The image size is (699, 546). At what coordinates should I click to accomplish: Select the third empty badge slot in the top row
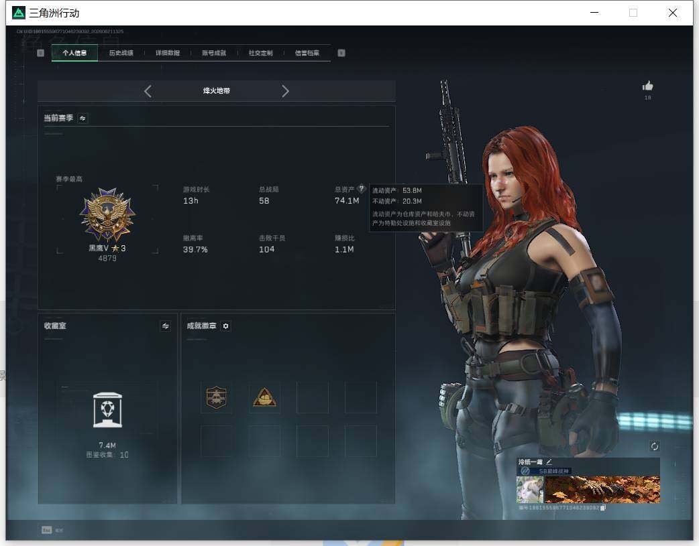click(x=313, y=397)
